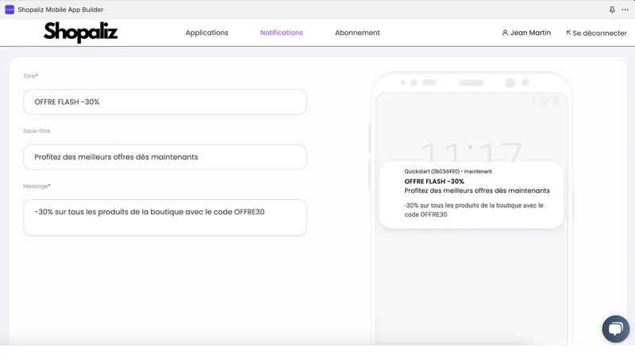The width and height of the screenshot is (635, 357).
Task: Click the Shopaliz logo
Action: point(81,33)
